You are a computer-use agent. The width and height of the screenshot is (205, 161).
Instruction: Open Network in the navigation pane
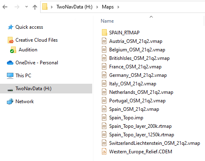[25, 102]
